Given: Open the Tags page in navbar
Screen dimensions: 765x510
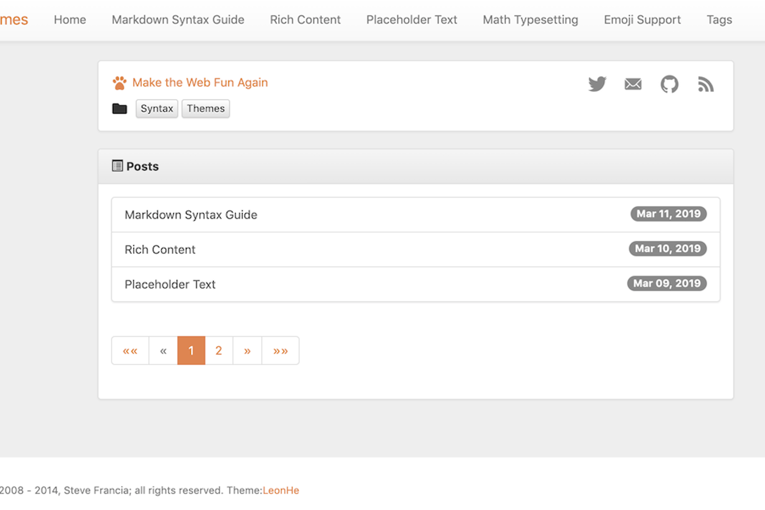Looking at the screenshot, I should coord(719,20).
